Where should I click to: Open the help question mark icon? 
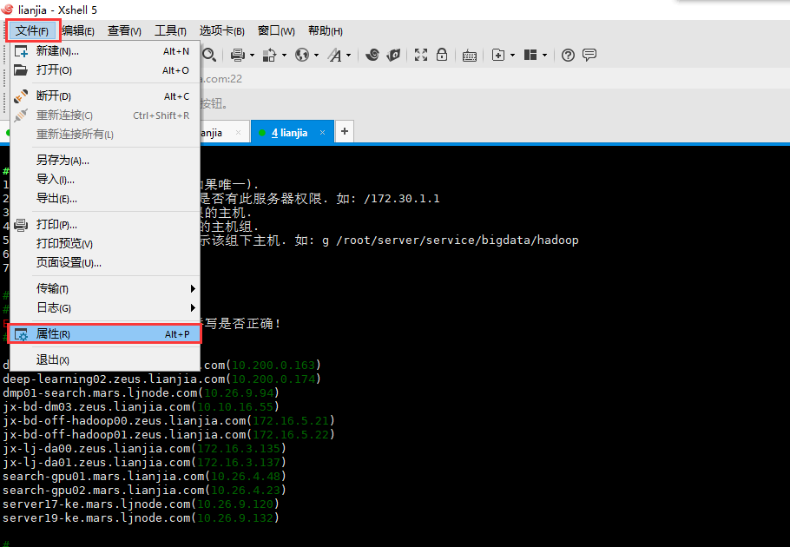tap(568, 55)
